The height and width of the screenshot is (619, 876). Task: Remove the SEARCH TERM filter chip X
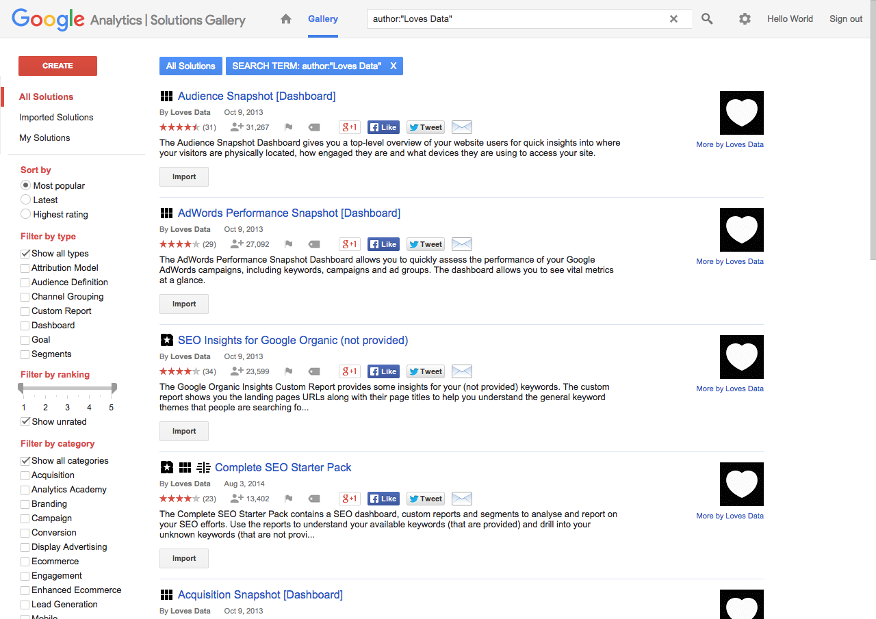point(394,66)
